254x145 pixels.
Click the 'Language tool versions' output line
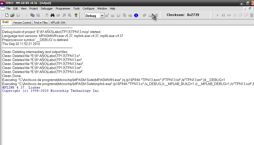[63, 36]
